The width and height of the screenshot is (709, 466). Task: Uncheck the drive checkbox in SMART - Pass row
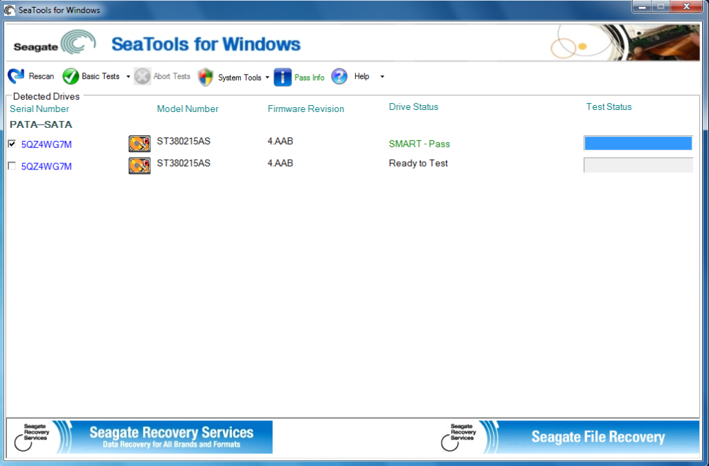click(x=12, y=144)
